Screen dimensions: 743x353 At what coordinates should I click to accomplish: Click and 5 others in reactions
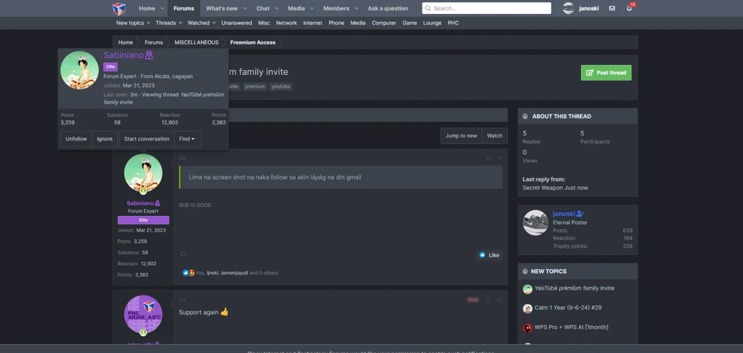pos(264,273)
